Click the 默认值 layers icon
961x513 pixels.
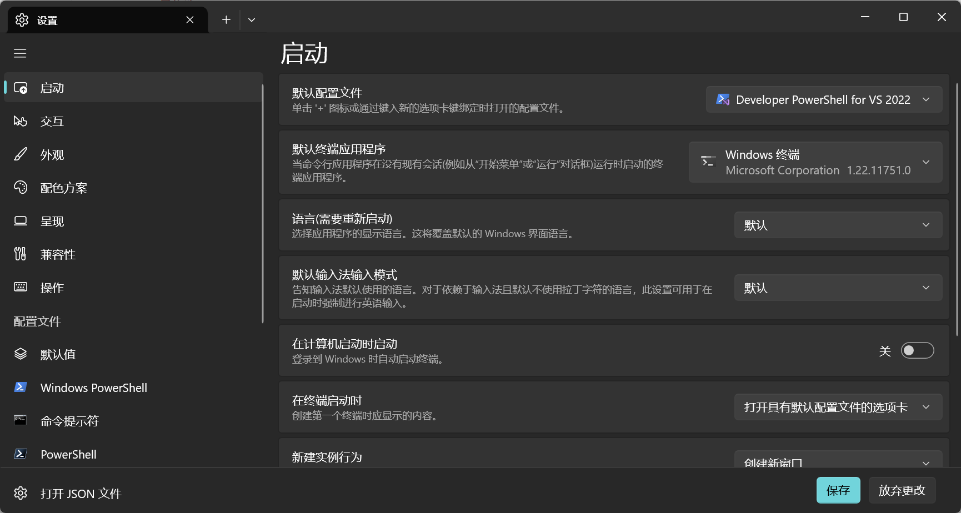click(21, 354)
